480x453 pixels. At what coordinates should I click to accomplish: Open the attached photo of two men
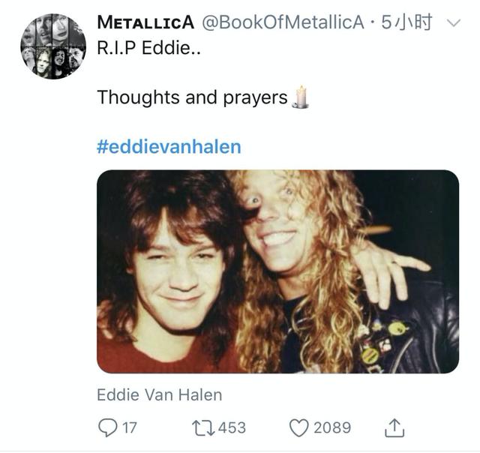(277, 271)
